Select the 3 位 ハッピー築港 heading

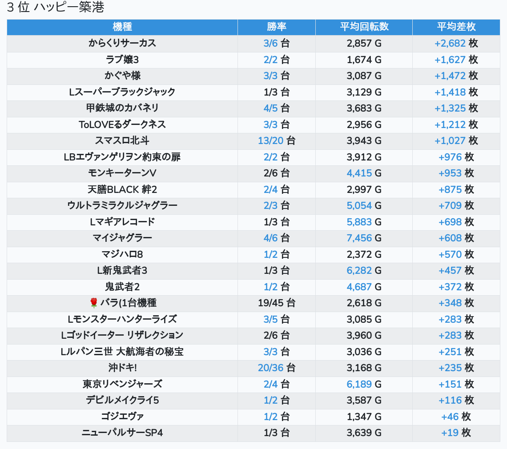click(x=56, y=8)
